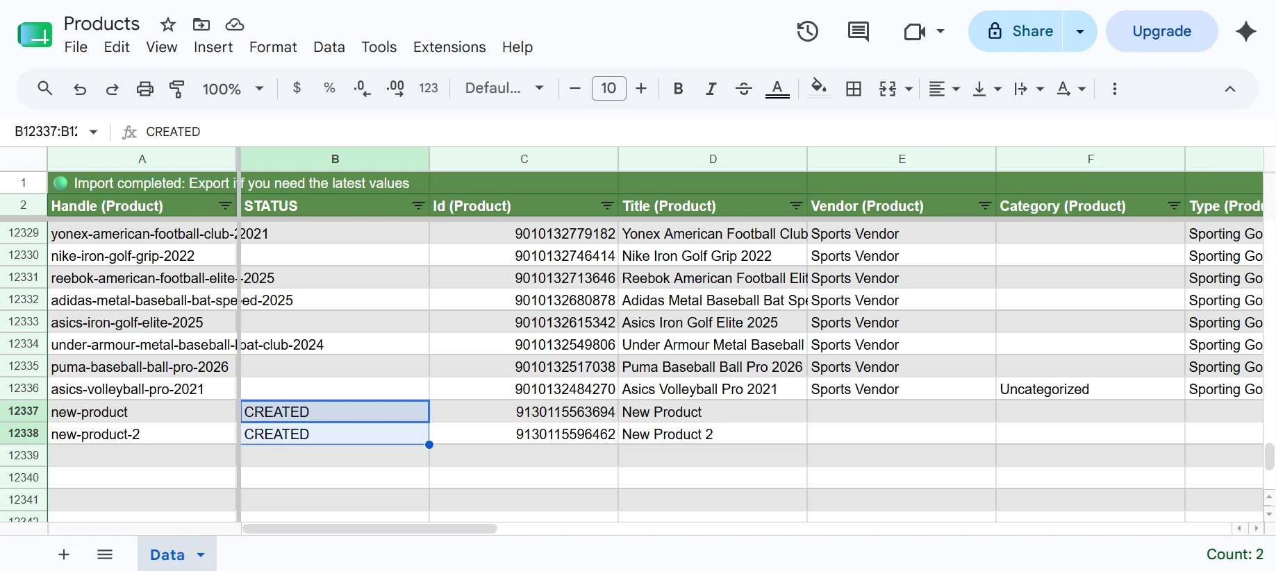The height and width of the screenshot is (571, 1276).
Task: Open the Gemini sparkle icon
Action: point(1246,31)
